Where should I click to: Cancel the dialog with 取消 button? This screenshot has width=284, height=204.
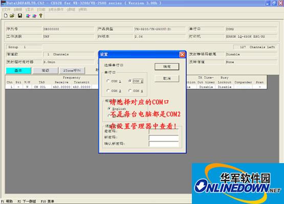pyautogui.click(x=167, y=78)
